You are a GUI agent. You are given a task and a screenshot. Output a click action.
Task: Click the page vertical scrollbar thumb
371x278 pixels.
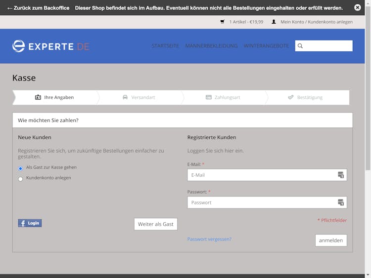coord(368,88)
